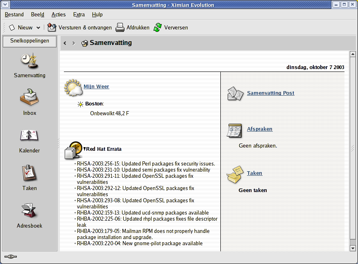Open RHBA-2002:225-06 rhpl packages item
The width and height of the screenshot is (358, 264).
point(147,222)
